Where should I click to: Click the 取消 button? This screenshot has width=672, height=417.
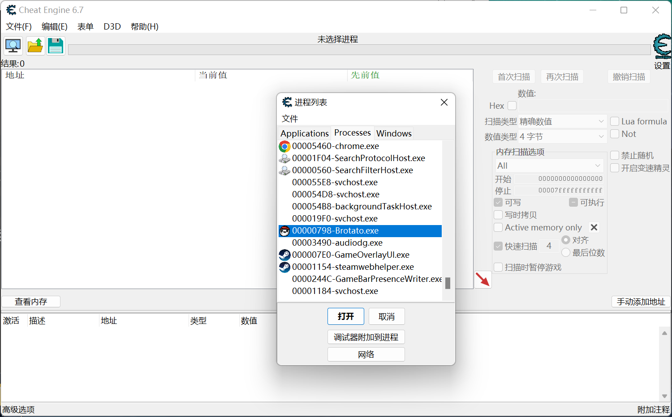387,316
